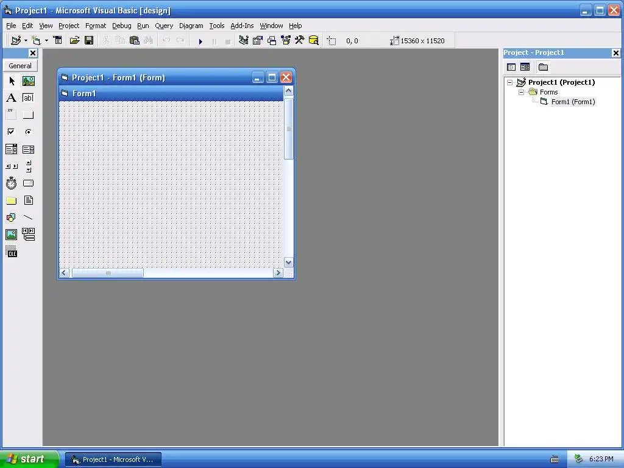The width and height of the screenshot is (624, 468).
Task: Select the Timer control tool
Action: click(x=12, y=183)
